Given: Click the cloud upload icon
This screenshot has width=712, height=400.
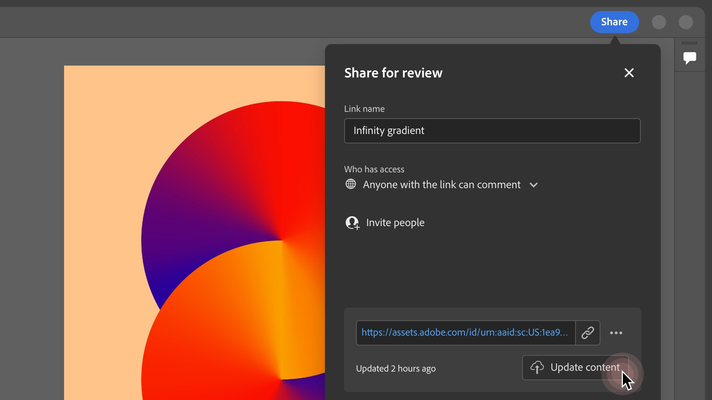Looking at the screenshot, I should pyautogui.click(x=537, y=367).
